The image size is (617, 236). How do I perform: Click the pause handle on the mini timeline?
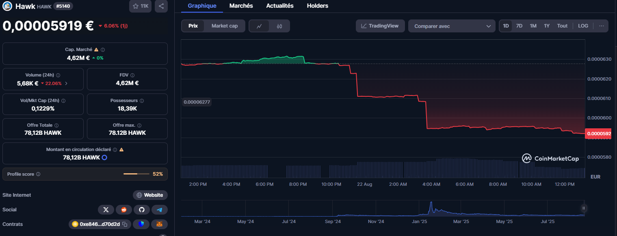(x=583, y=208)
